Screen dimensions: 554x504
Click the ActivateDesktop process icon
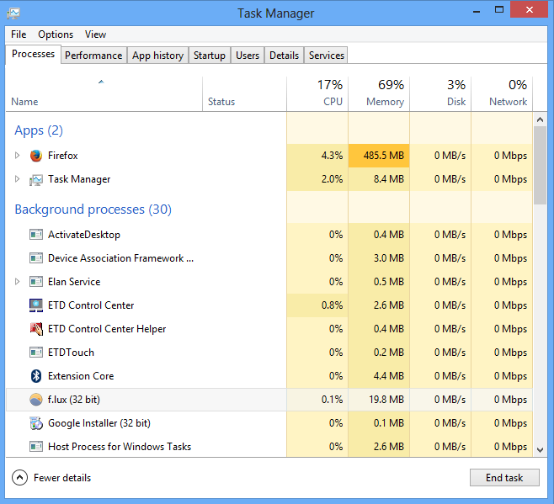(x=36, y=235)
